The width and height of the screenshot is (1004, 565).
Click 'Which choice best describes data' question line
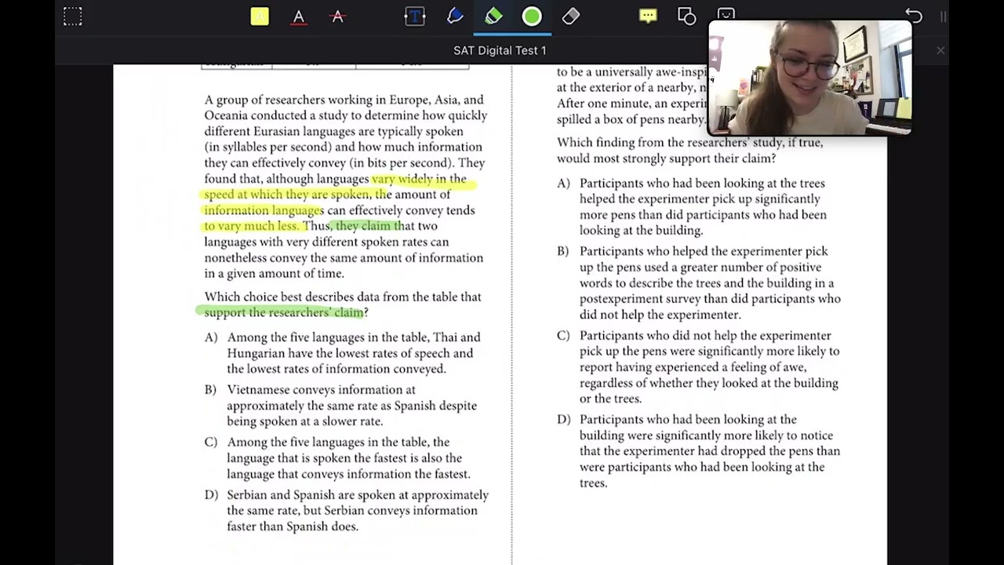tap(343, 297)
